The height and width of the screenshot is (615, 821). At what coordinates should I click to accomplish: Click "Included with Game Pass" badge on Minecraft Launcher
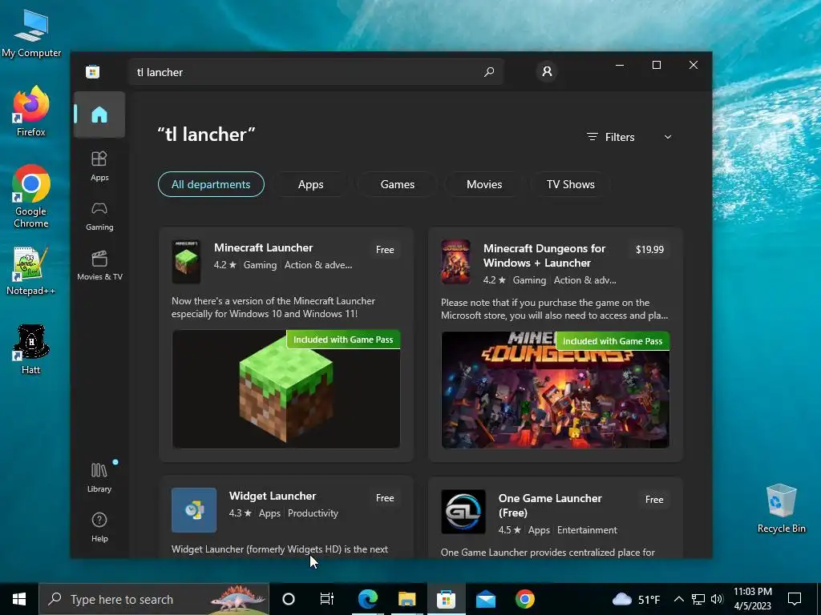[x=343, y=340]
